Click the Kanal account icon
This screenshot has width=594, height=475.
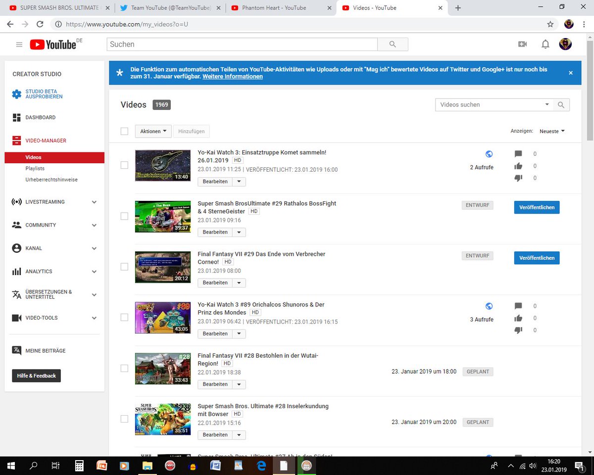[17, 248]
